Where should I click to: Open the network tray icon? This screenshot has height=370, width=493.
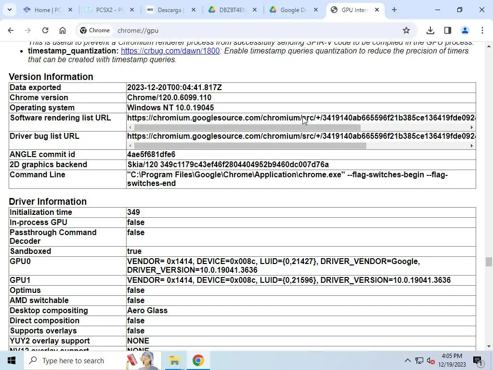pyautogui.click(x=419, y=360)
